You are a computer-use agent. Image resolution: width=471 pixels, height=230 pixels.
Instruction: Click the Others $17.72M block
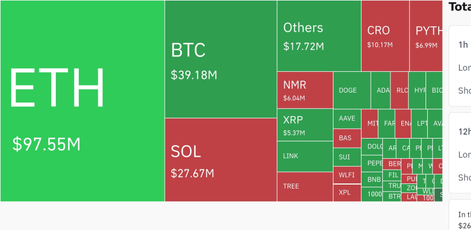click(x=319, y=36)
